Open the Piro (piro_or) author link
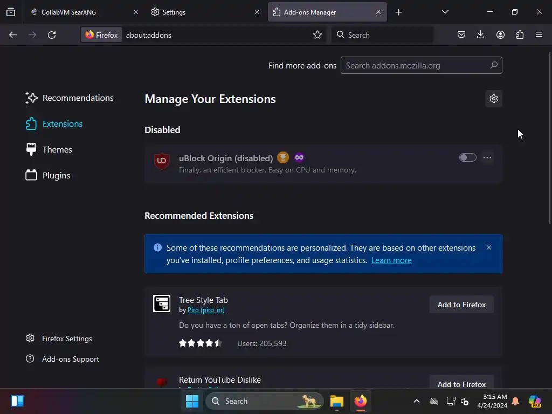 coord(206,310)
